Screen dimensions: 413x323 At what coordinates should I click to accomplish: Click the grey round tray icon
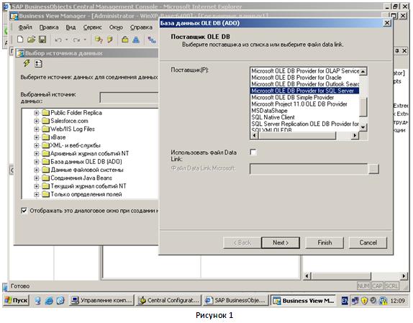pyautogui.click(x=373, y=300)
